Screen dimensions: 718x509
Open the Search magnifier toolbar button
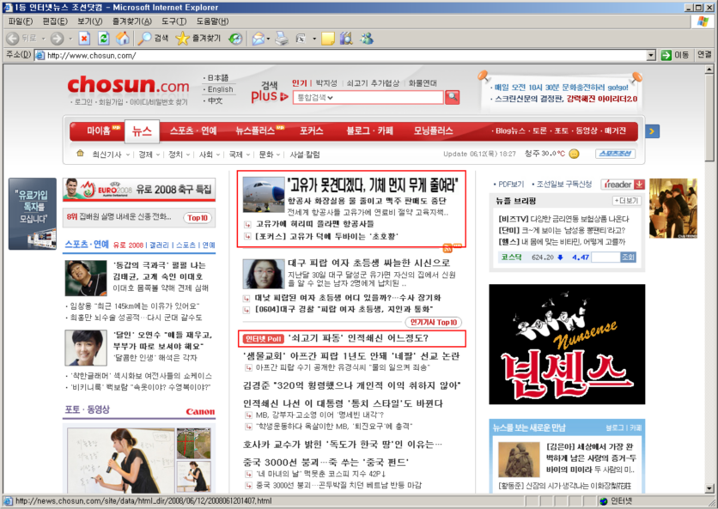[x=153, y=39]
